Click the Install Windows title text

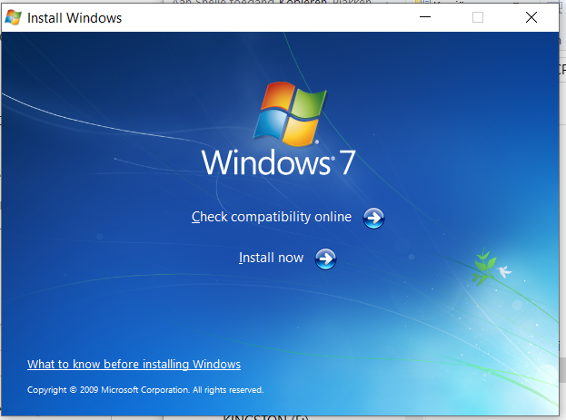point(74,17)
